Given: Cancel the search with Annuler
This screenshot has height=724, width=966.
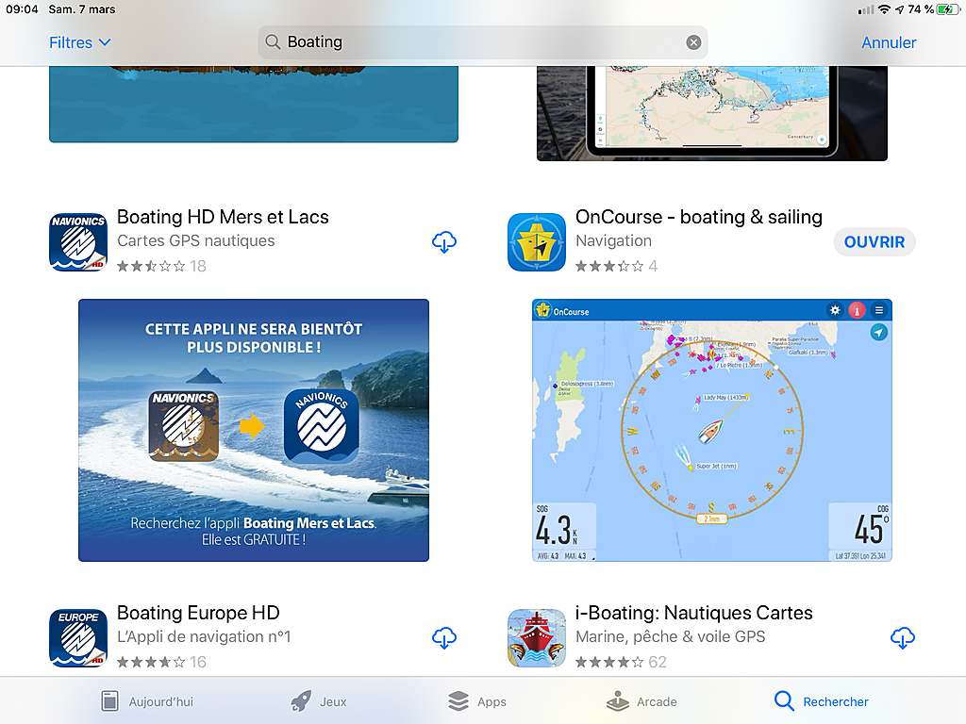Looking at the screenshot, I should pos(889,42).
